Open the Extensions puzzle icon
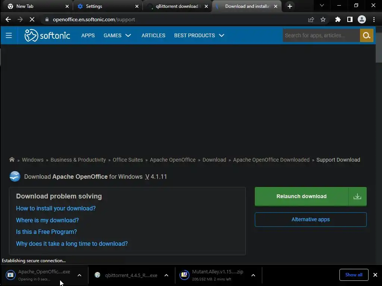This screenshot has height=286, width=382. 338,19
